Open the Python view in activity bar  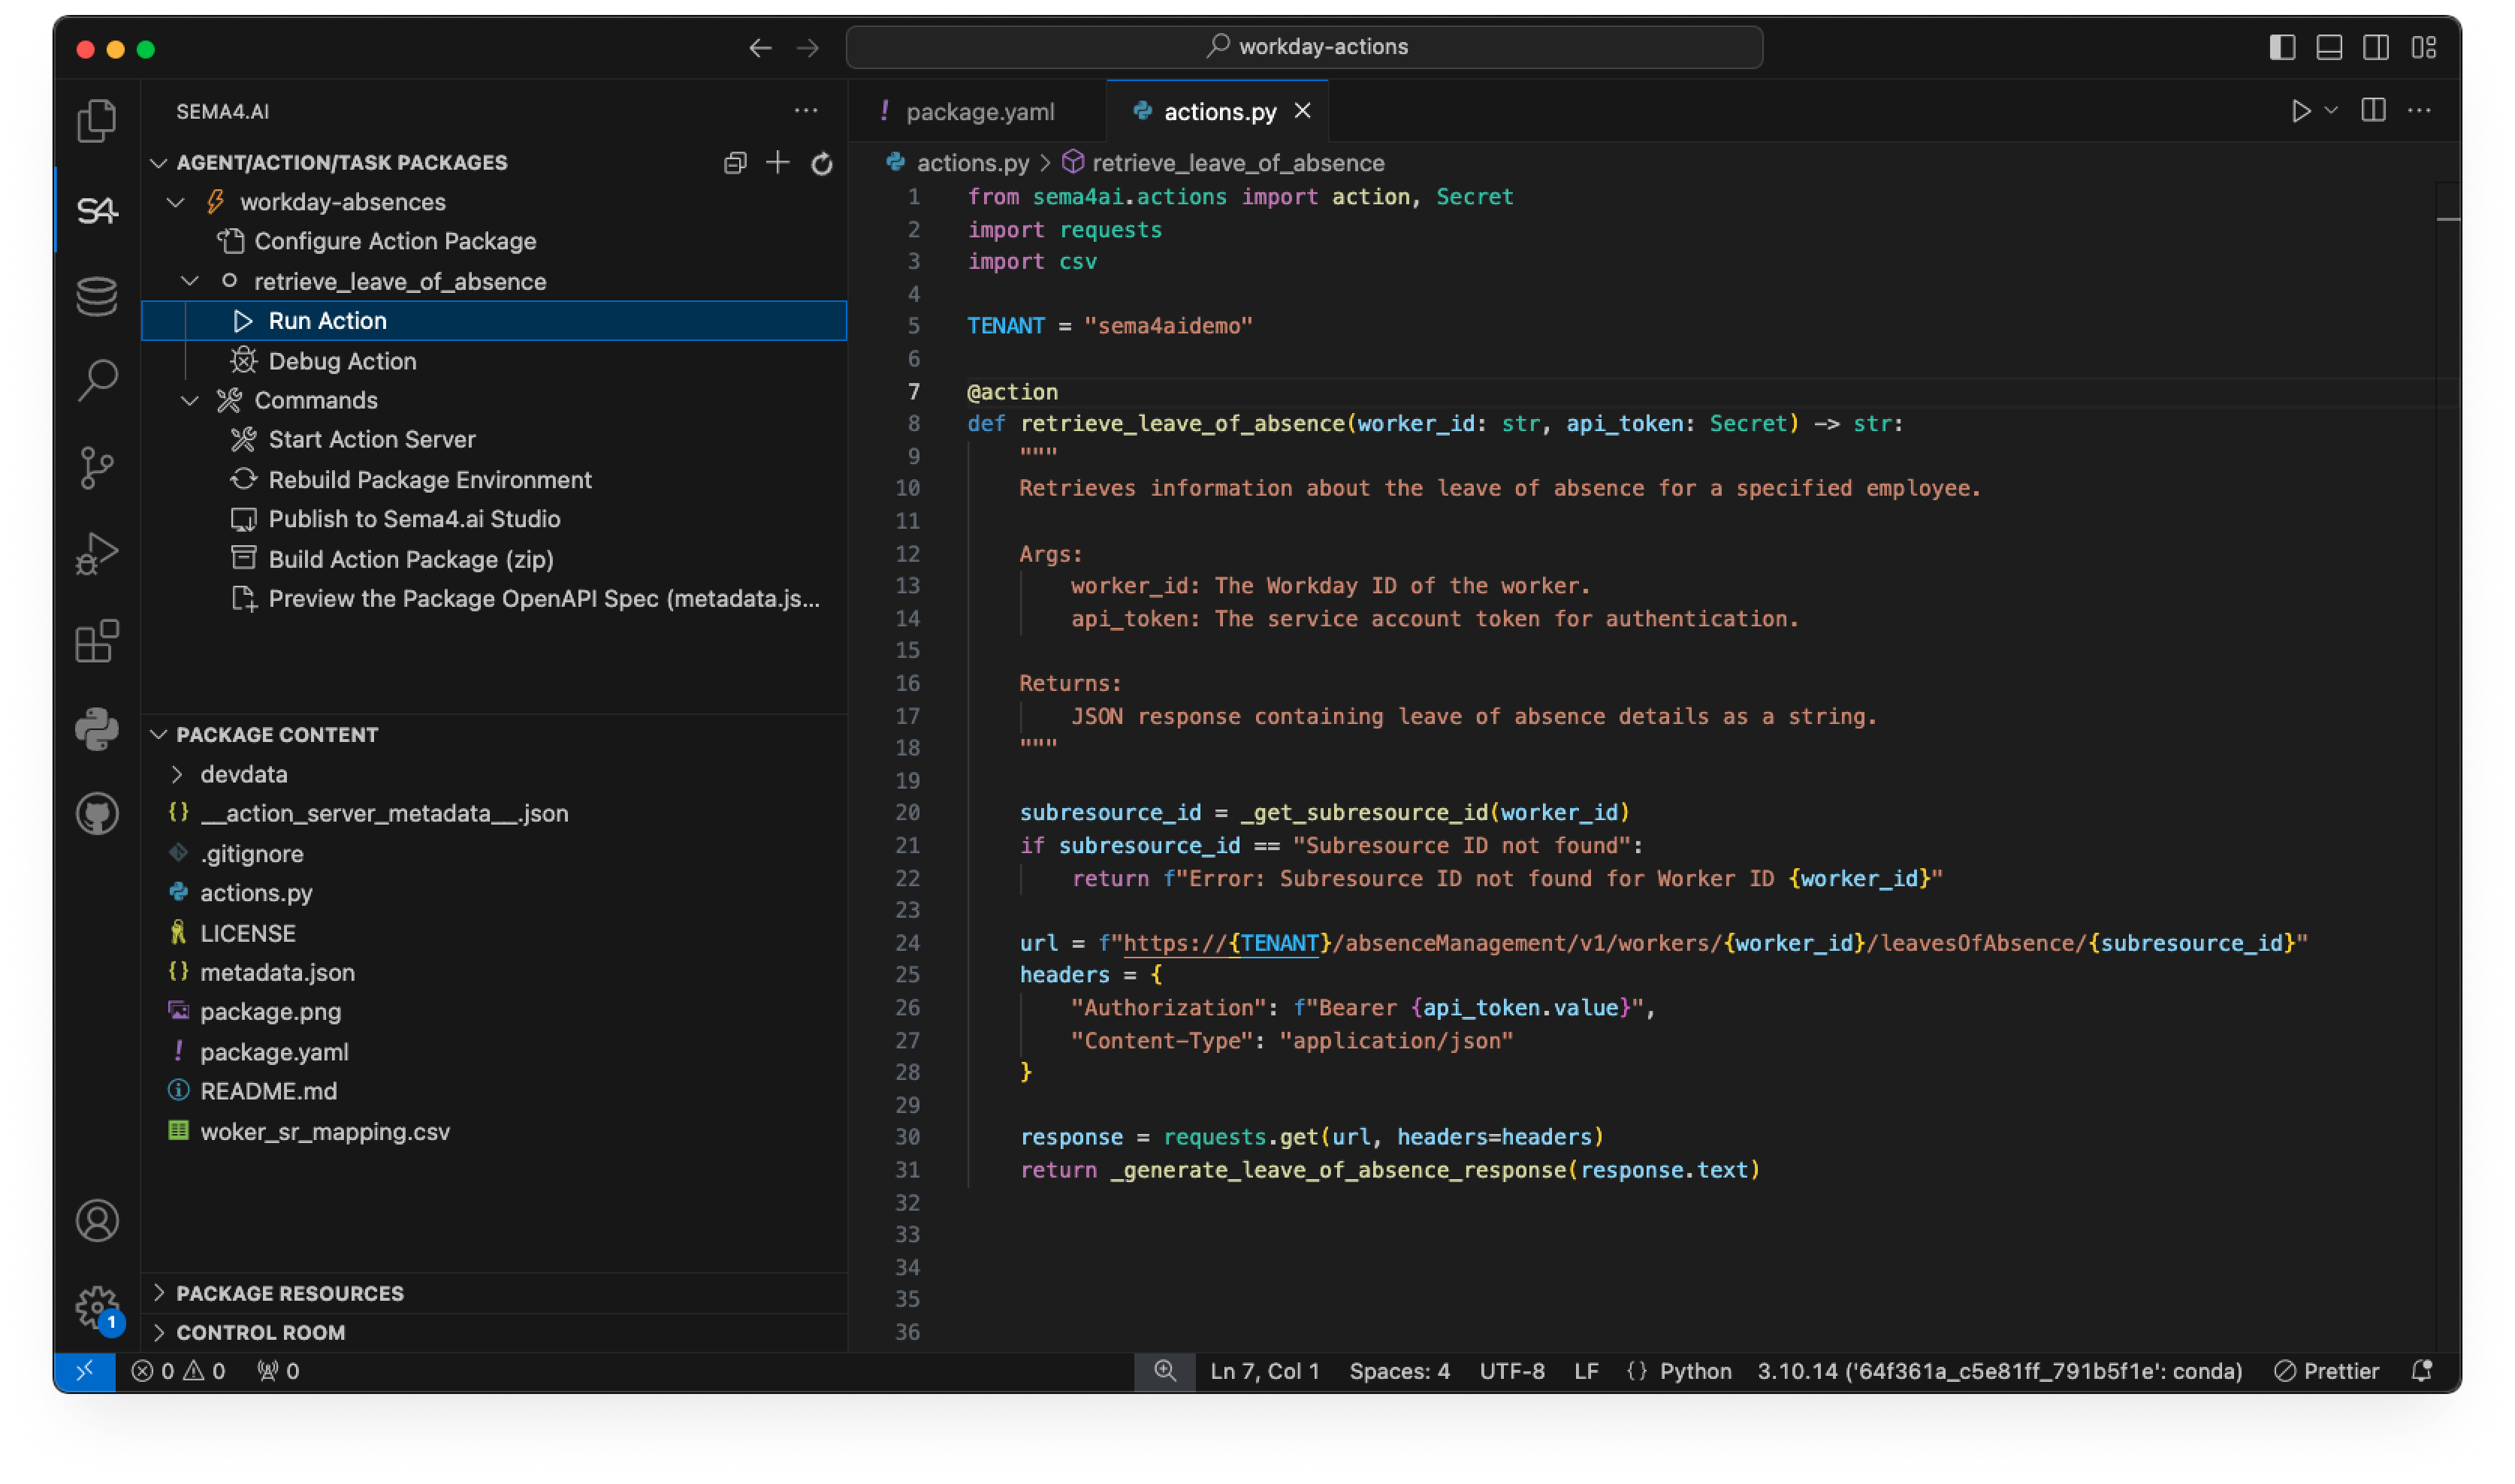(x=97, y=729)
